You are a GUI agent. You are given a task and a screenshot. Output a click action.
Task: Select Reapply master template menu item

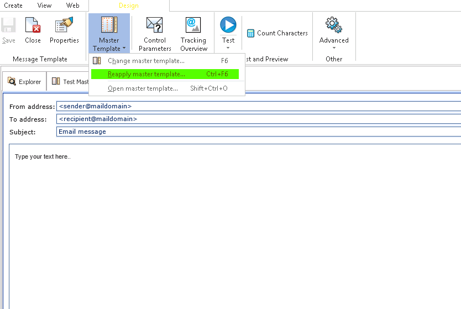[165, 74]
